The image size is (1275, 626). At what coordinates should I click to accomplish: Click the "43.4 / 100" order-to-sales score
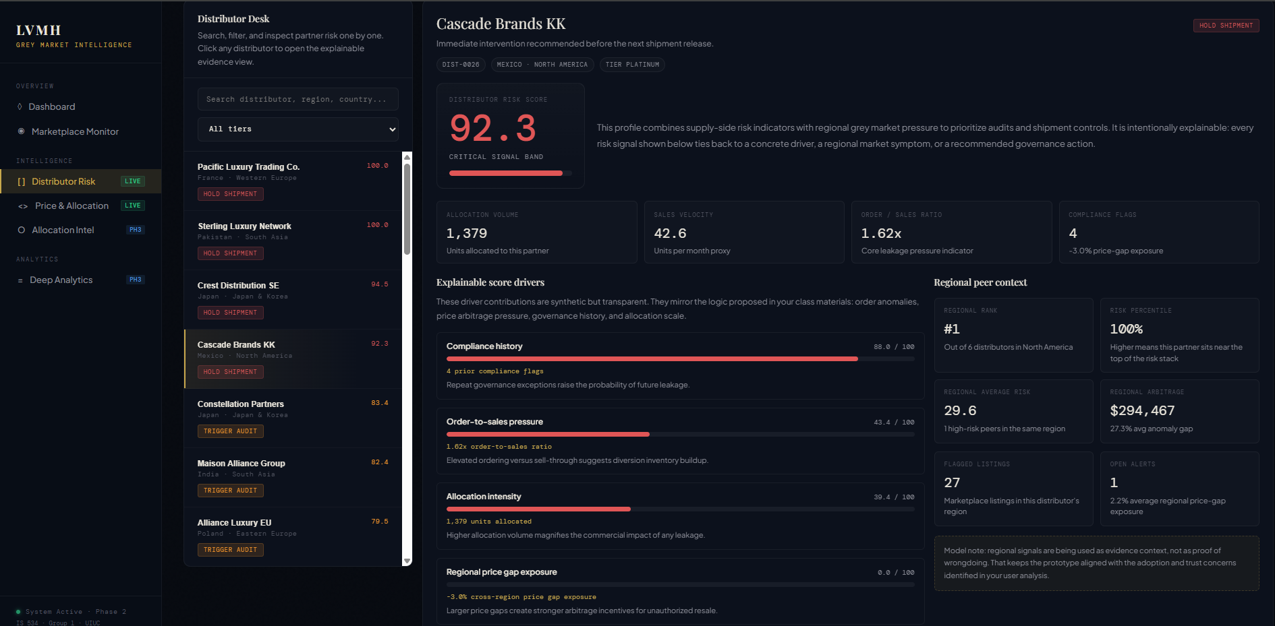pyautogui.click(x=894, y=422)
